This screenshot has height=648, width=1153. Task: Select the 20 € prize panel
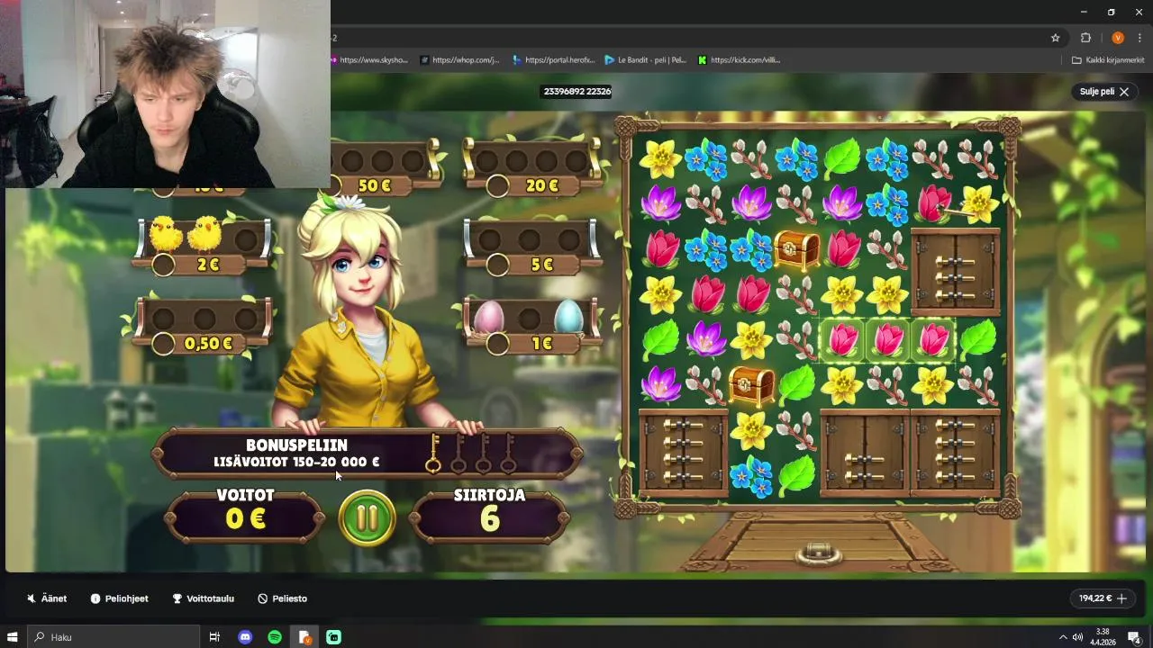pyautogui.click(x=531, y=167)
